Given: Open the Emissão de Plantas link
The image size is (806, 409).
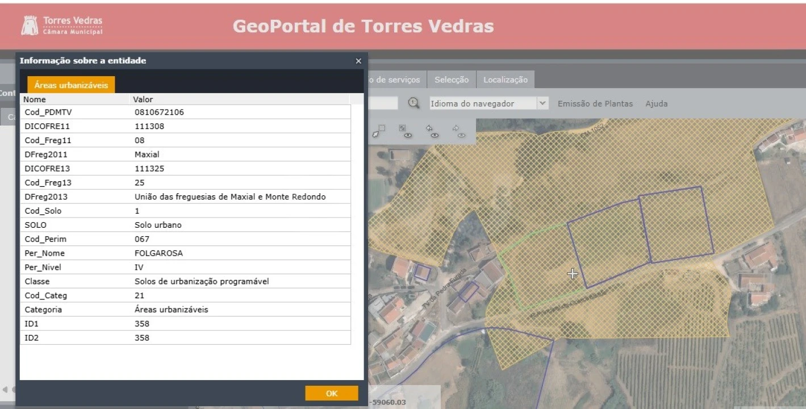Looking at the screenshot, I should 595,103.
